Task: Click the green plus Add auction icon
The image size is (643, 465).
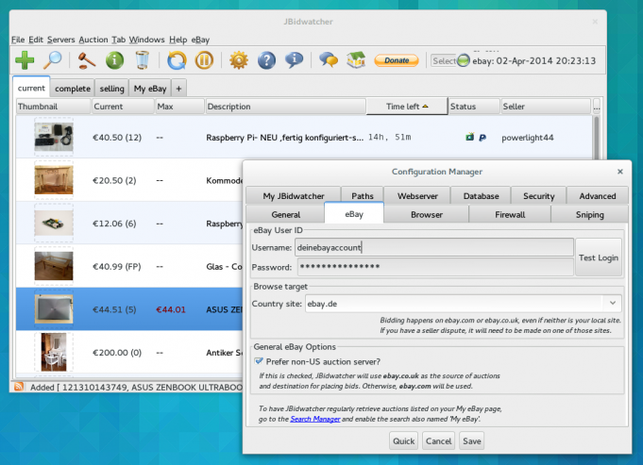Action: pyautogui.click(x=25, y=61)
